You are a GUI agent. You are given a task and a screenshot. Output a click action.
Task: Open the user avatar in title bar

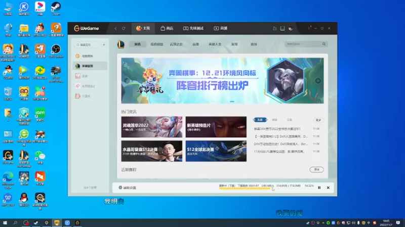pos(291,28)
